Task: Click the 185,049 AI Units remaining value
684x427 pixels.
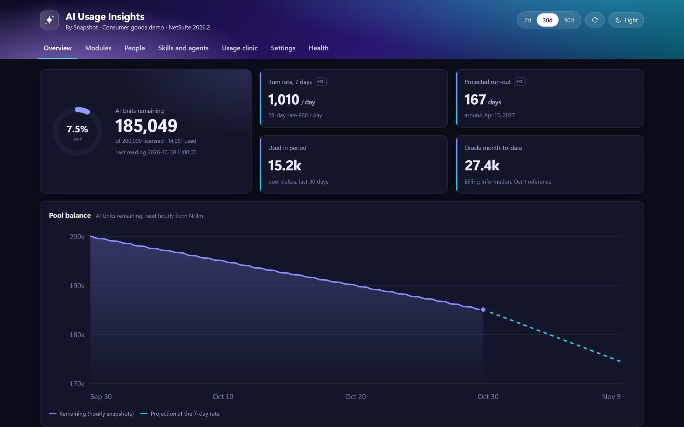Action: tap(146, 126)
